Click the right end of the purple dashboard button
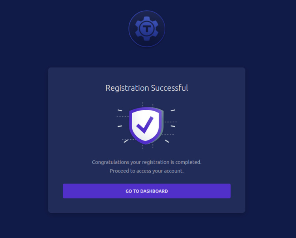 click(226, 191)
